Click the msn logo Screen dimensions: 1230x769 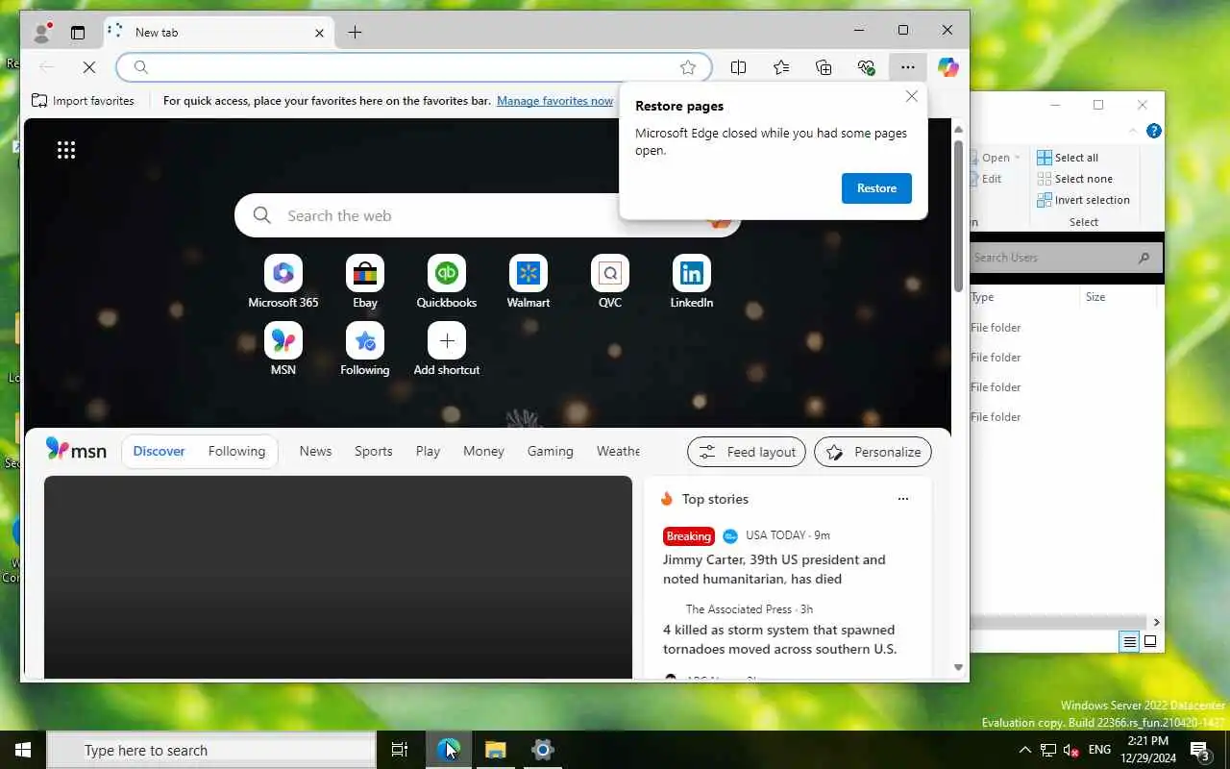point(76,450)
